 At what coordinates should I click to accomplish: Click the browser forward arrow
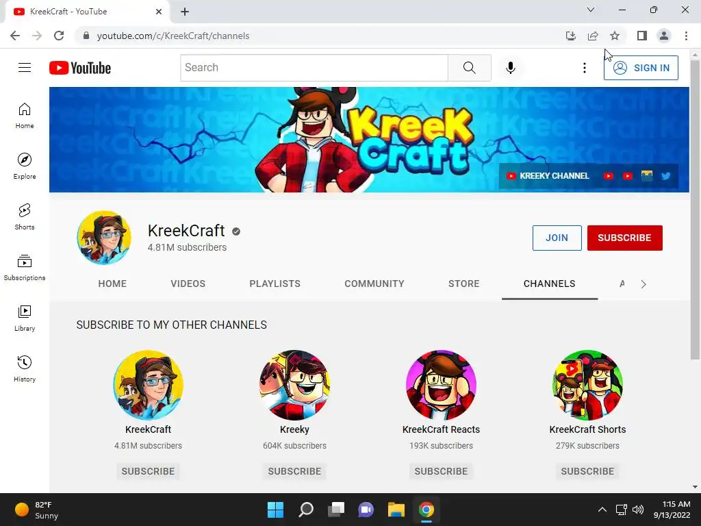click(37, 36)
